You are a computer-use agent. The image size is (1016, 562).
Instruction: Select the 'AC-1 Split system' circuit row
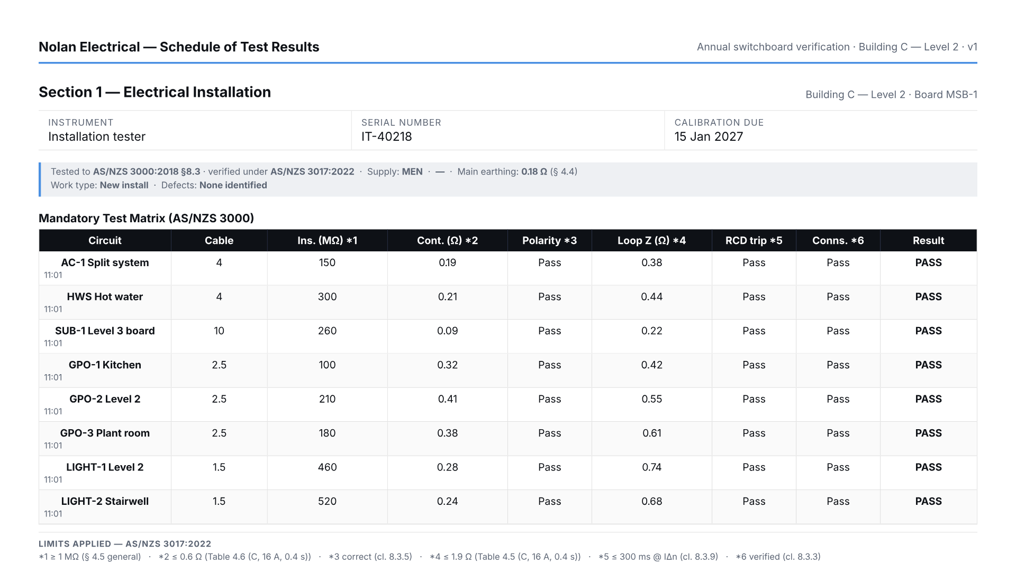pyautogui.click(x=507, y=268)
